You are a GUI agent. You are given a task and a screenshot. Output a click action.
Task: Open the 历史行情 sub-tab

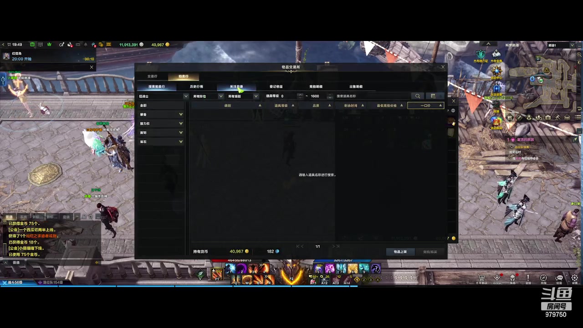coord(197,87)
